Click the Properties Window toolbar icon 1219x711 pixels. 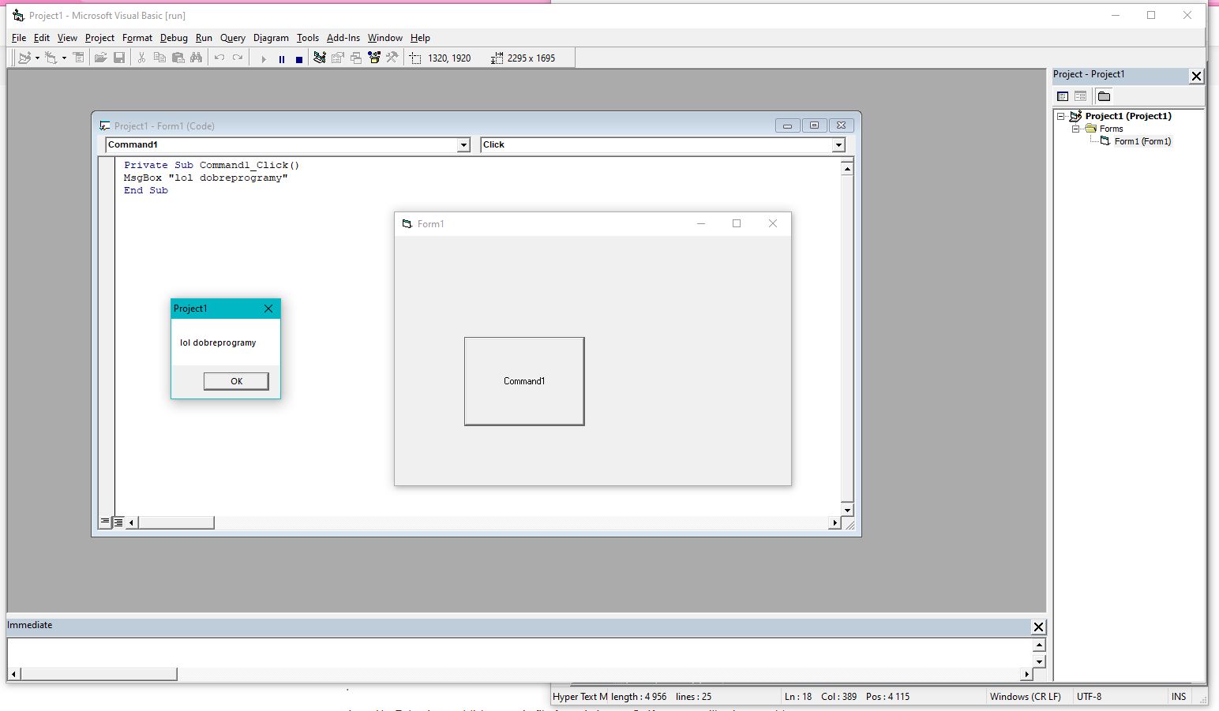336,57
